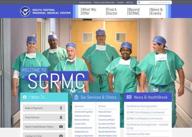192x137 pixels.
Task: Go to Patient Portal link
Action: coord(85,3)
